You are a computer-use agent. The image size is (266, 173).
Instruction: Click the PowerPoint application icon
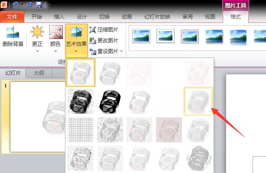click(4, 5)
